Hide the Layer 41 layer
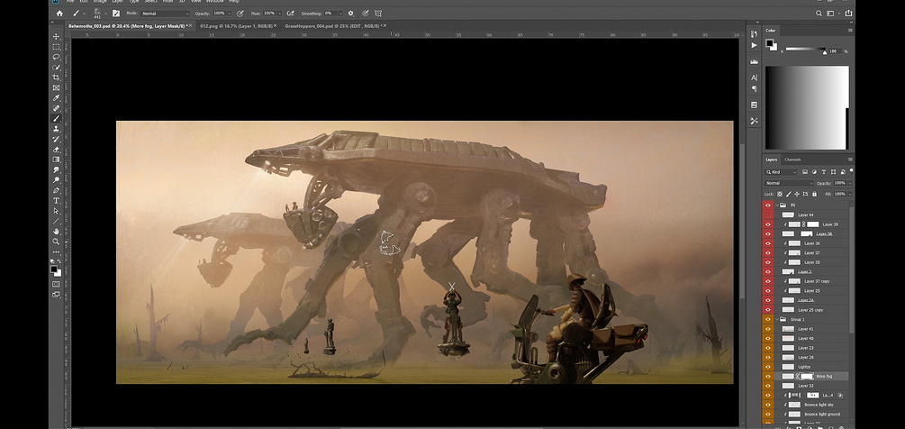Viewport: 905px width, 429px height. [x=768, y=329]
